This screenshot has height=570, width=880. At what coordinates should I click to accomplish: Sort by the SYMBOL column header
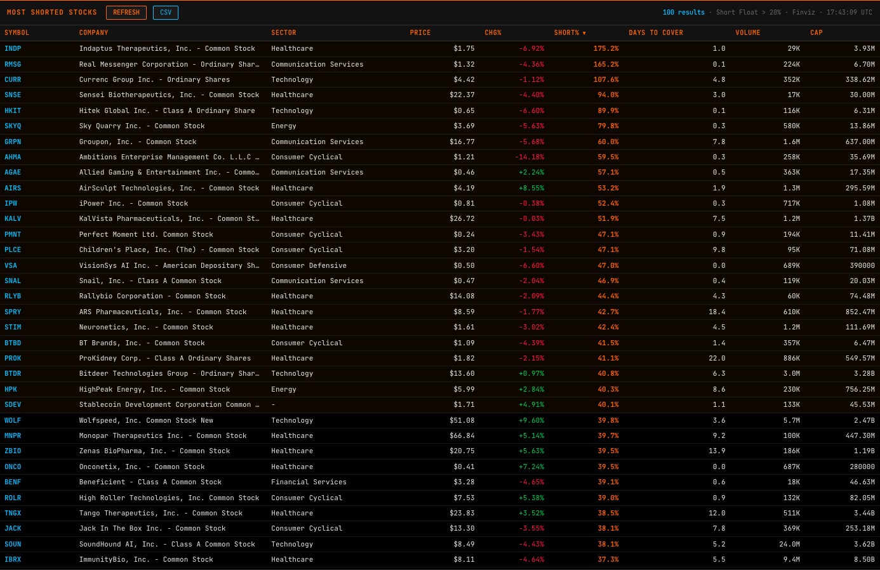[x=17, y=33]
